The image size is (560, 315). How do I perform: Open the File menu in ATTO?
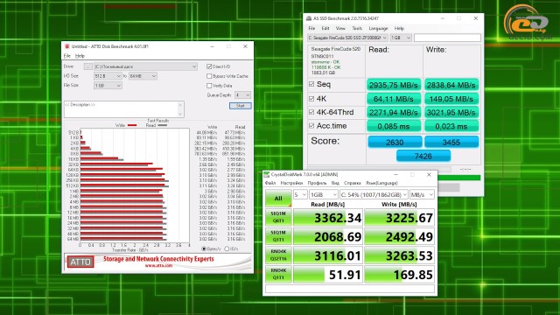tap(67, 56)
